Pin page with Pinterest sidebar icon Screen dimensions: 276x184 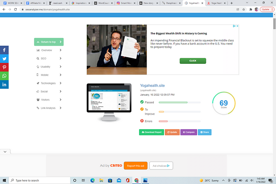4,67
